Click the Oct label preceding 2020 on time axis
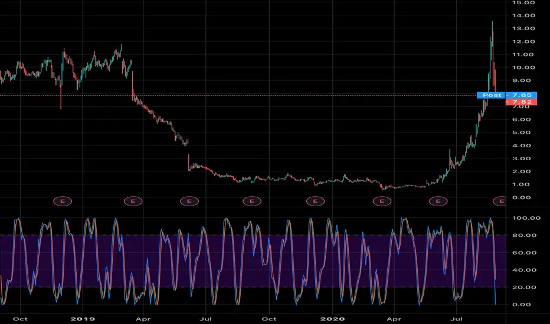Image resolution: width=550 pixels, height=324 pixels. click(269, 319)
